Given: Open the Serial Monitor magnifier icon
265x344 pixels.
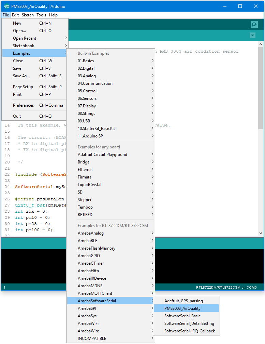Looking at the screenshot, I should pyautogui.click(x=254, y=24).
